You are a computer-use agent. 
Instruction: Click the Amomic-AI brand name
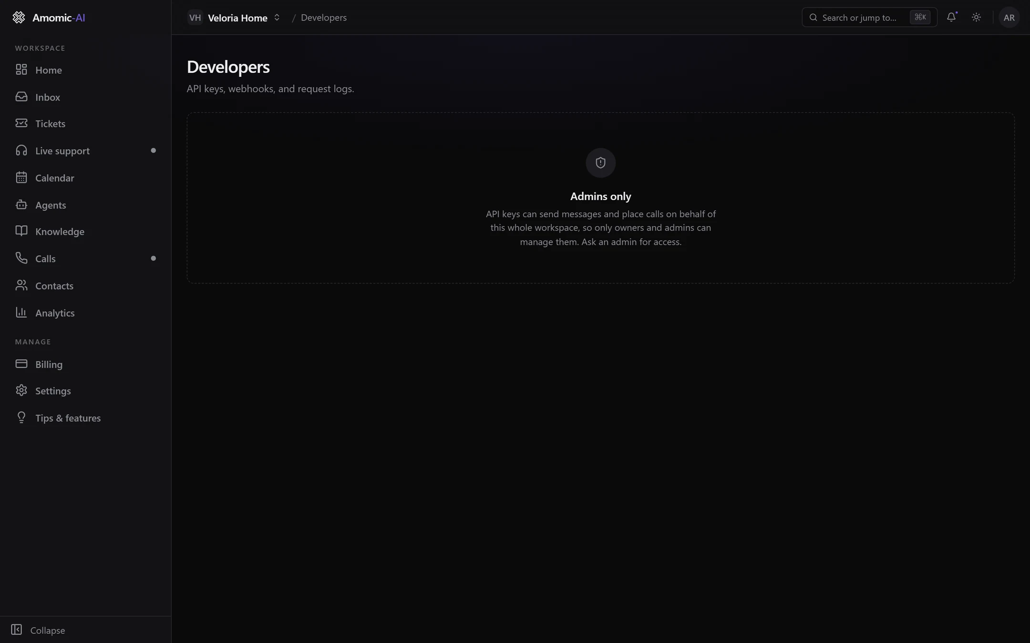[59, 18]
